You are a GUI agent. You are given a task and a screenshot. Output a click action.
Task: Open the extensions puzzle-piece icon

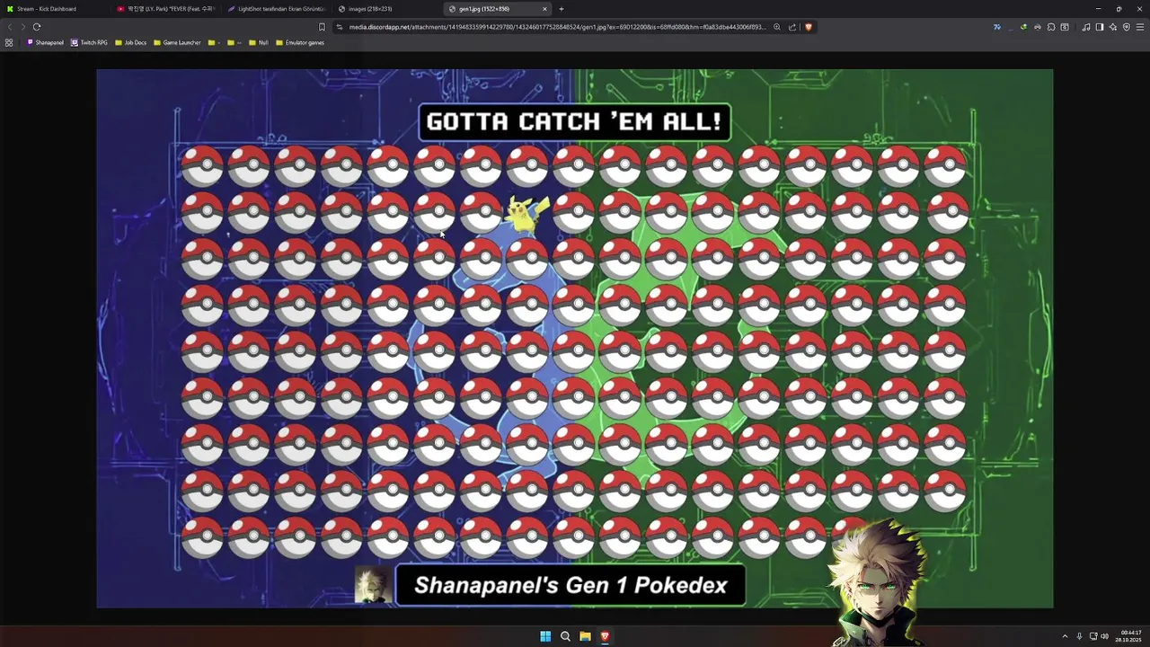point(1051,27)
